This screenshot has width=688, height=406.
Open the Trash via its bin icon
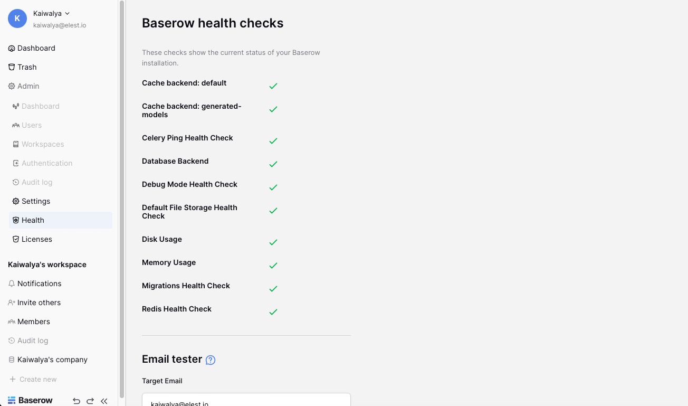[11, 67]
